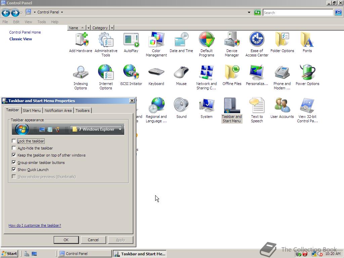Screen dimensions: 344x258
Task: Click Show Desktop in Quick Launch
Action: (34, 254)
